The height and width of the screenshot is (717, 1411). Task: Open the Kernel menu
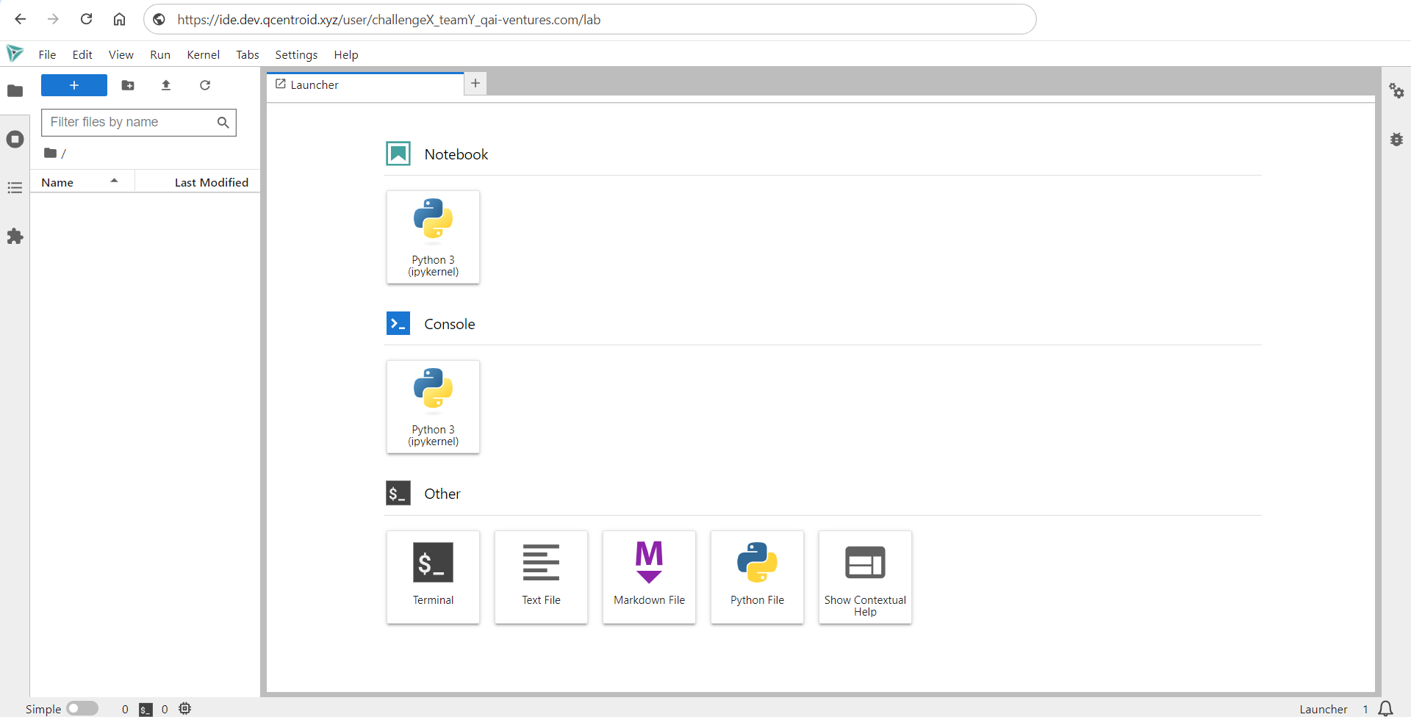point(203,55)
